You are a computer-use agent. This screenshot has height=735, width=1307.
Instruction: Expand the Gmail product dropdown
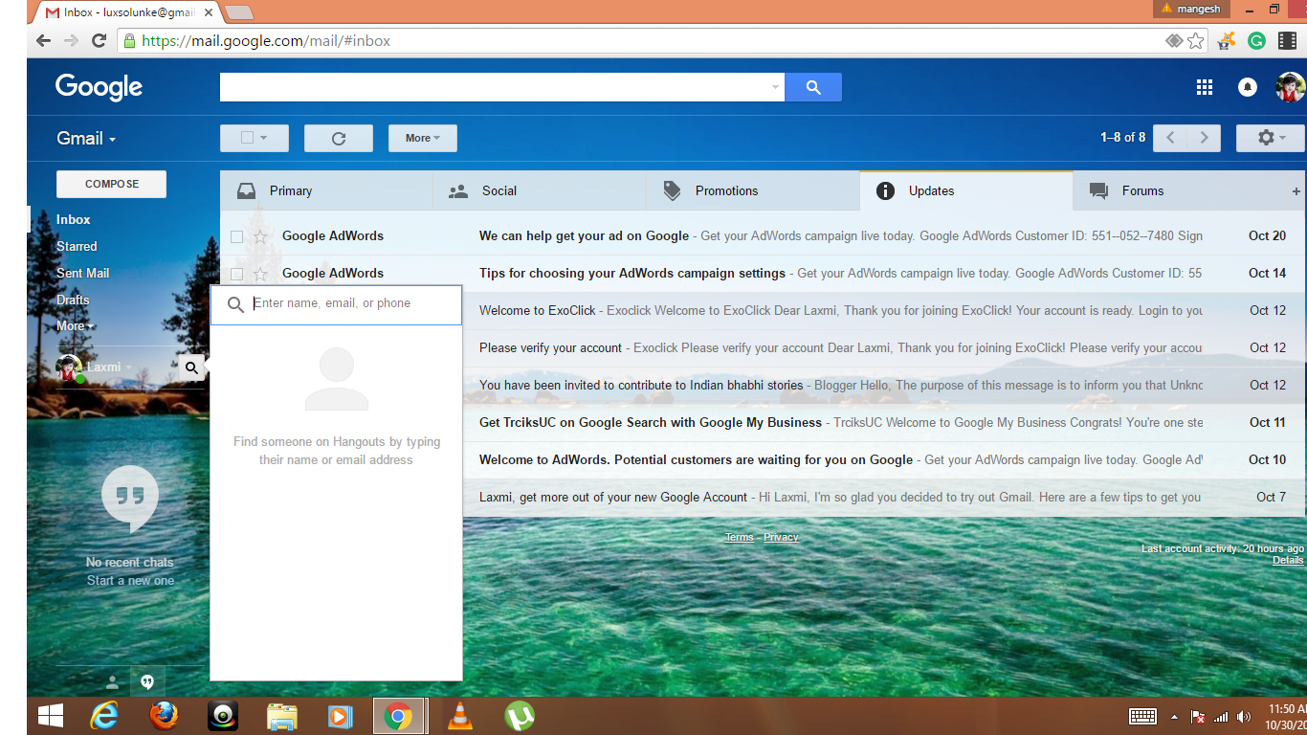coord(86,139)
